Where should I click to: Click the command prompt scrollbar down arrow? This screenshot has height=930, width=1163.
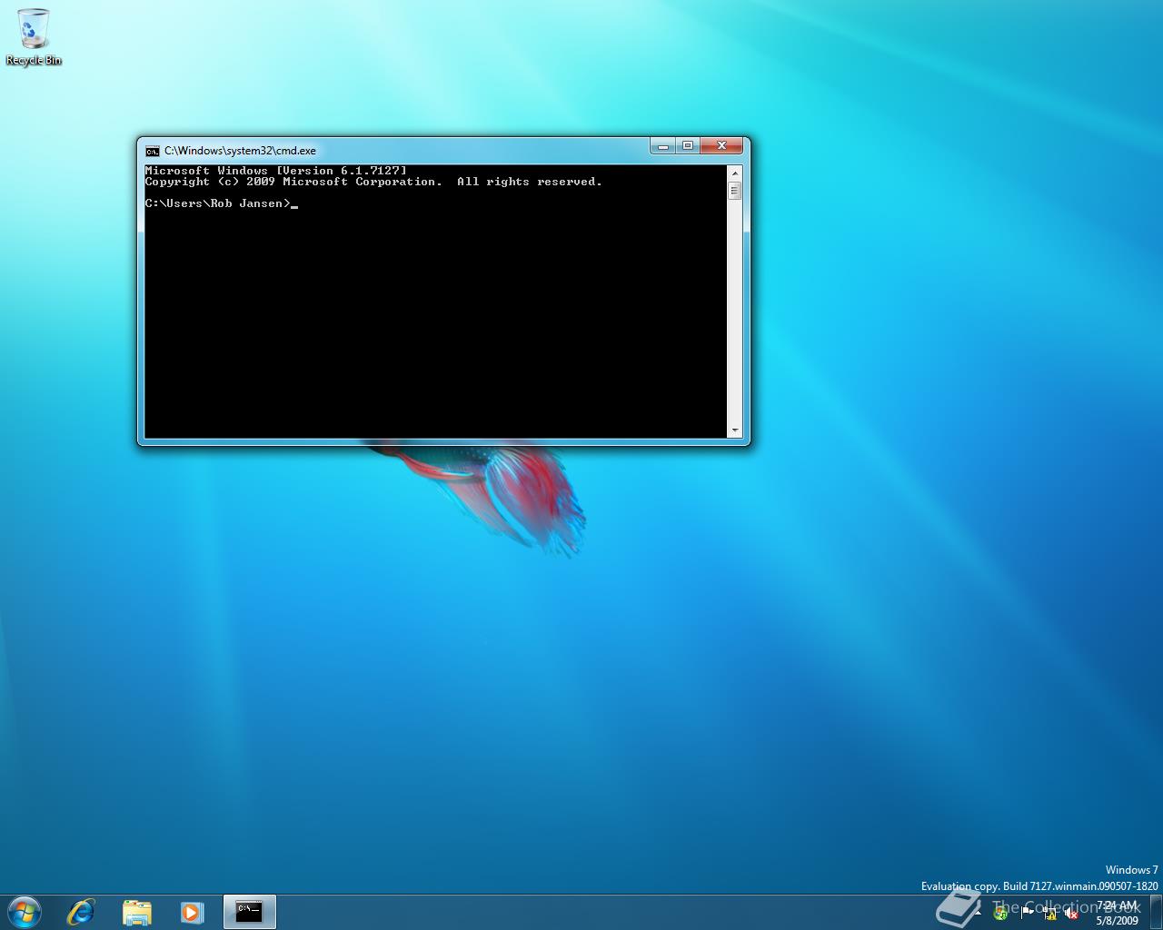734,430
